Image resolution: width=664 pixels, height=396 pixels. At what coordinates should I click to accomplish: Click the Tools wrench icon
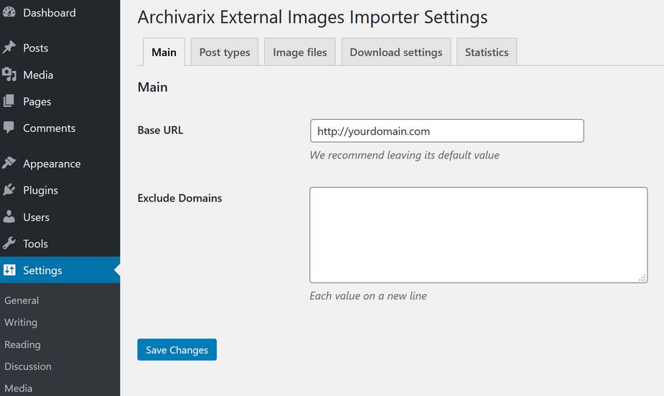9,243
